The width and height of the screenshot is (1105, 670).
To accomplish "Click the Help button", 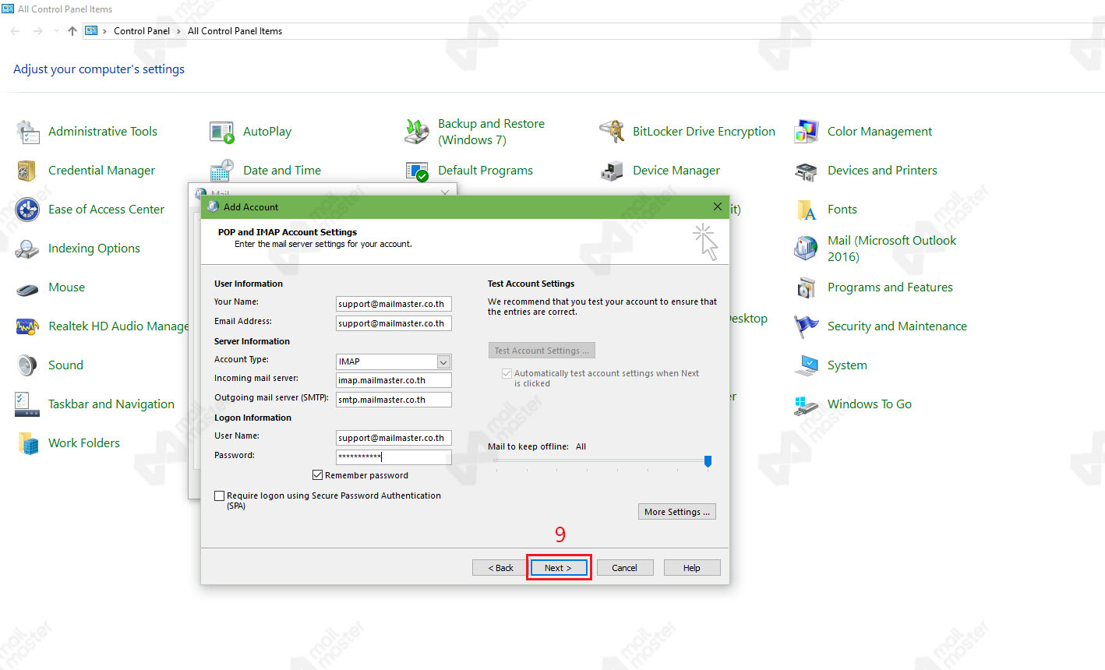I will click(x=692, y=568).
